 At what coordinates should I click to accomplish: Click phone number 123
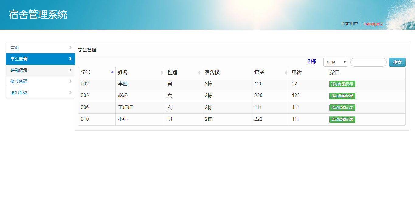[x=296, y=96]
